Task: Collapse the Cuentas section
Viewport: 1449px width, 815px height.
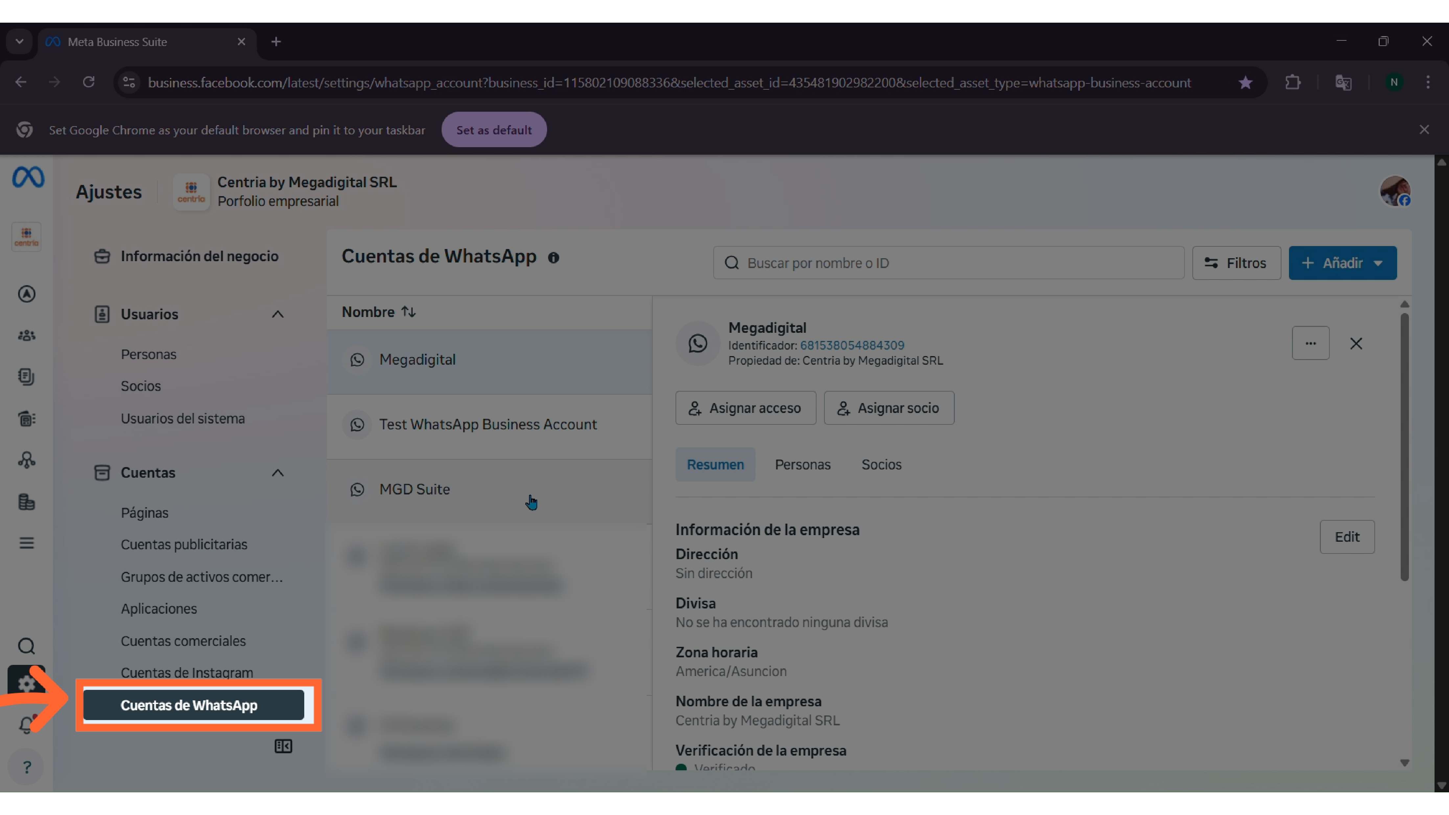Action: coord(277,472)
